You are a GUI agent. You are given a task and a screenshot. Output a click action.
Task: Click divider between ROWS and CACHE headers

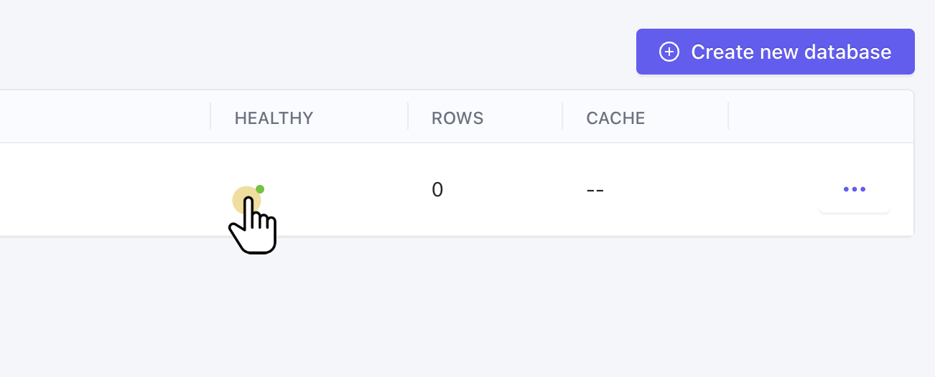562,116
